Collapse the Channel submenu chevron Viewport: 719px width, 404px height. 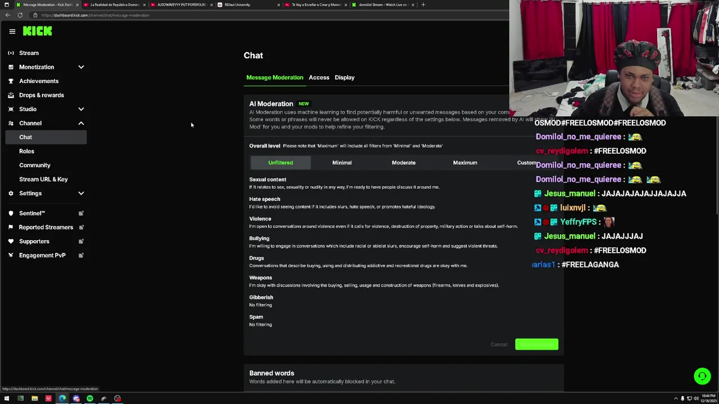[81, 123]
